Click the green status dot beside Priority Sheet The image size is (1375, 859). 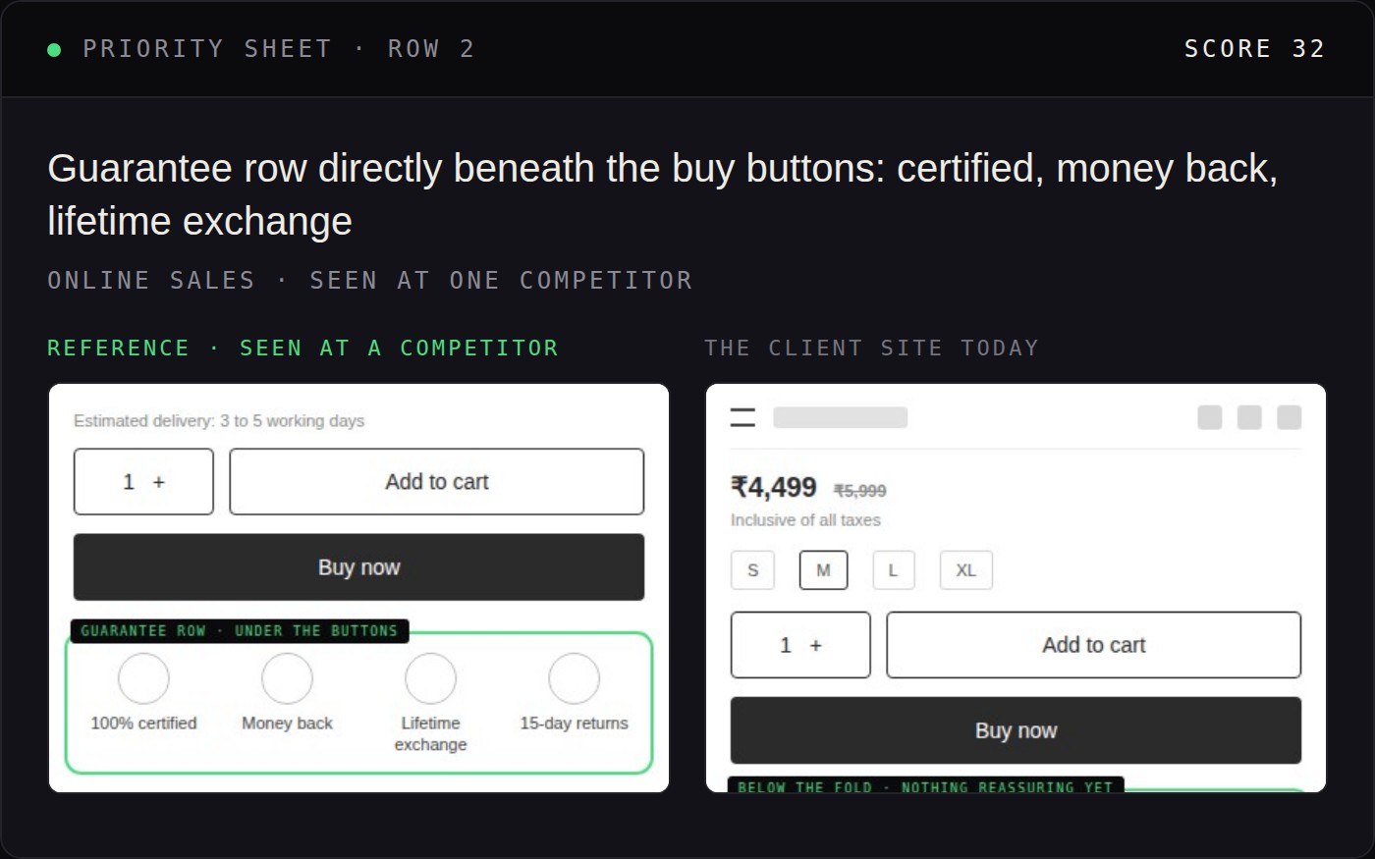click(54, 49)
